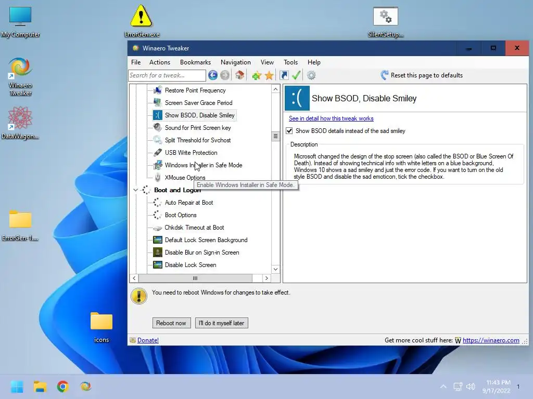The width and height of the screenshot is (533, 399).
Task: Click the XMouse Options mouse icon
Action: pyautogui.click(x=157, y=177)
